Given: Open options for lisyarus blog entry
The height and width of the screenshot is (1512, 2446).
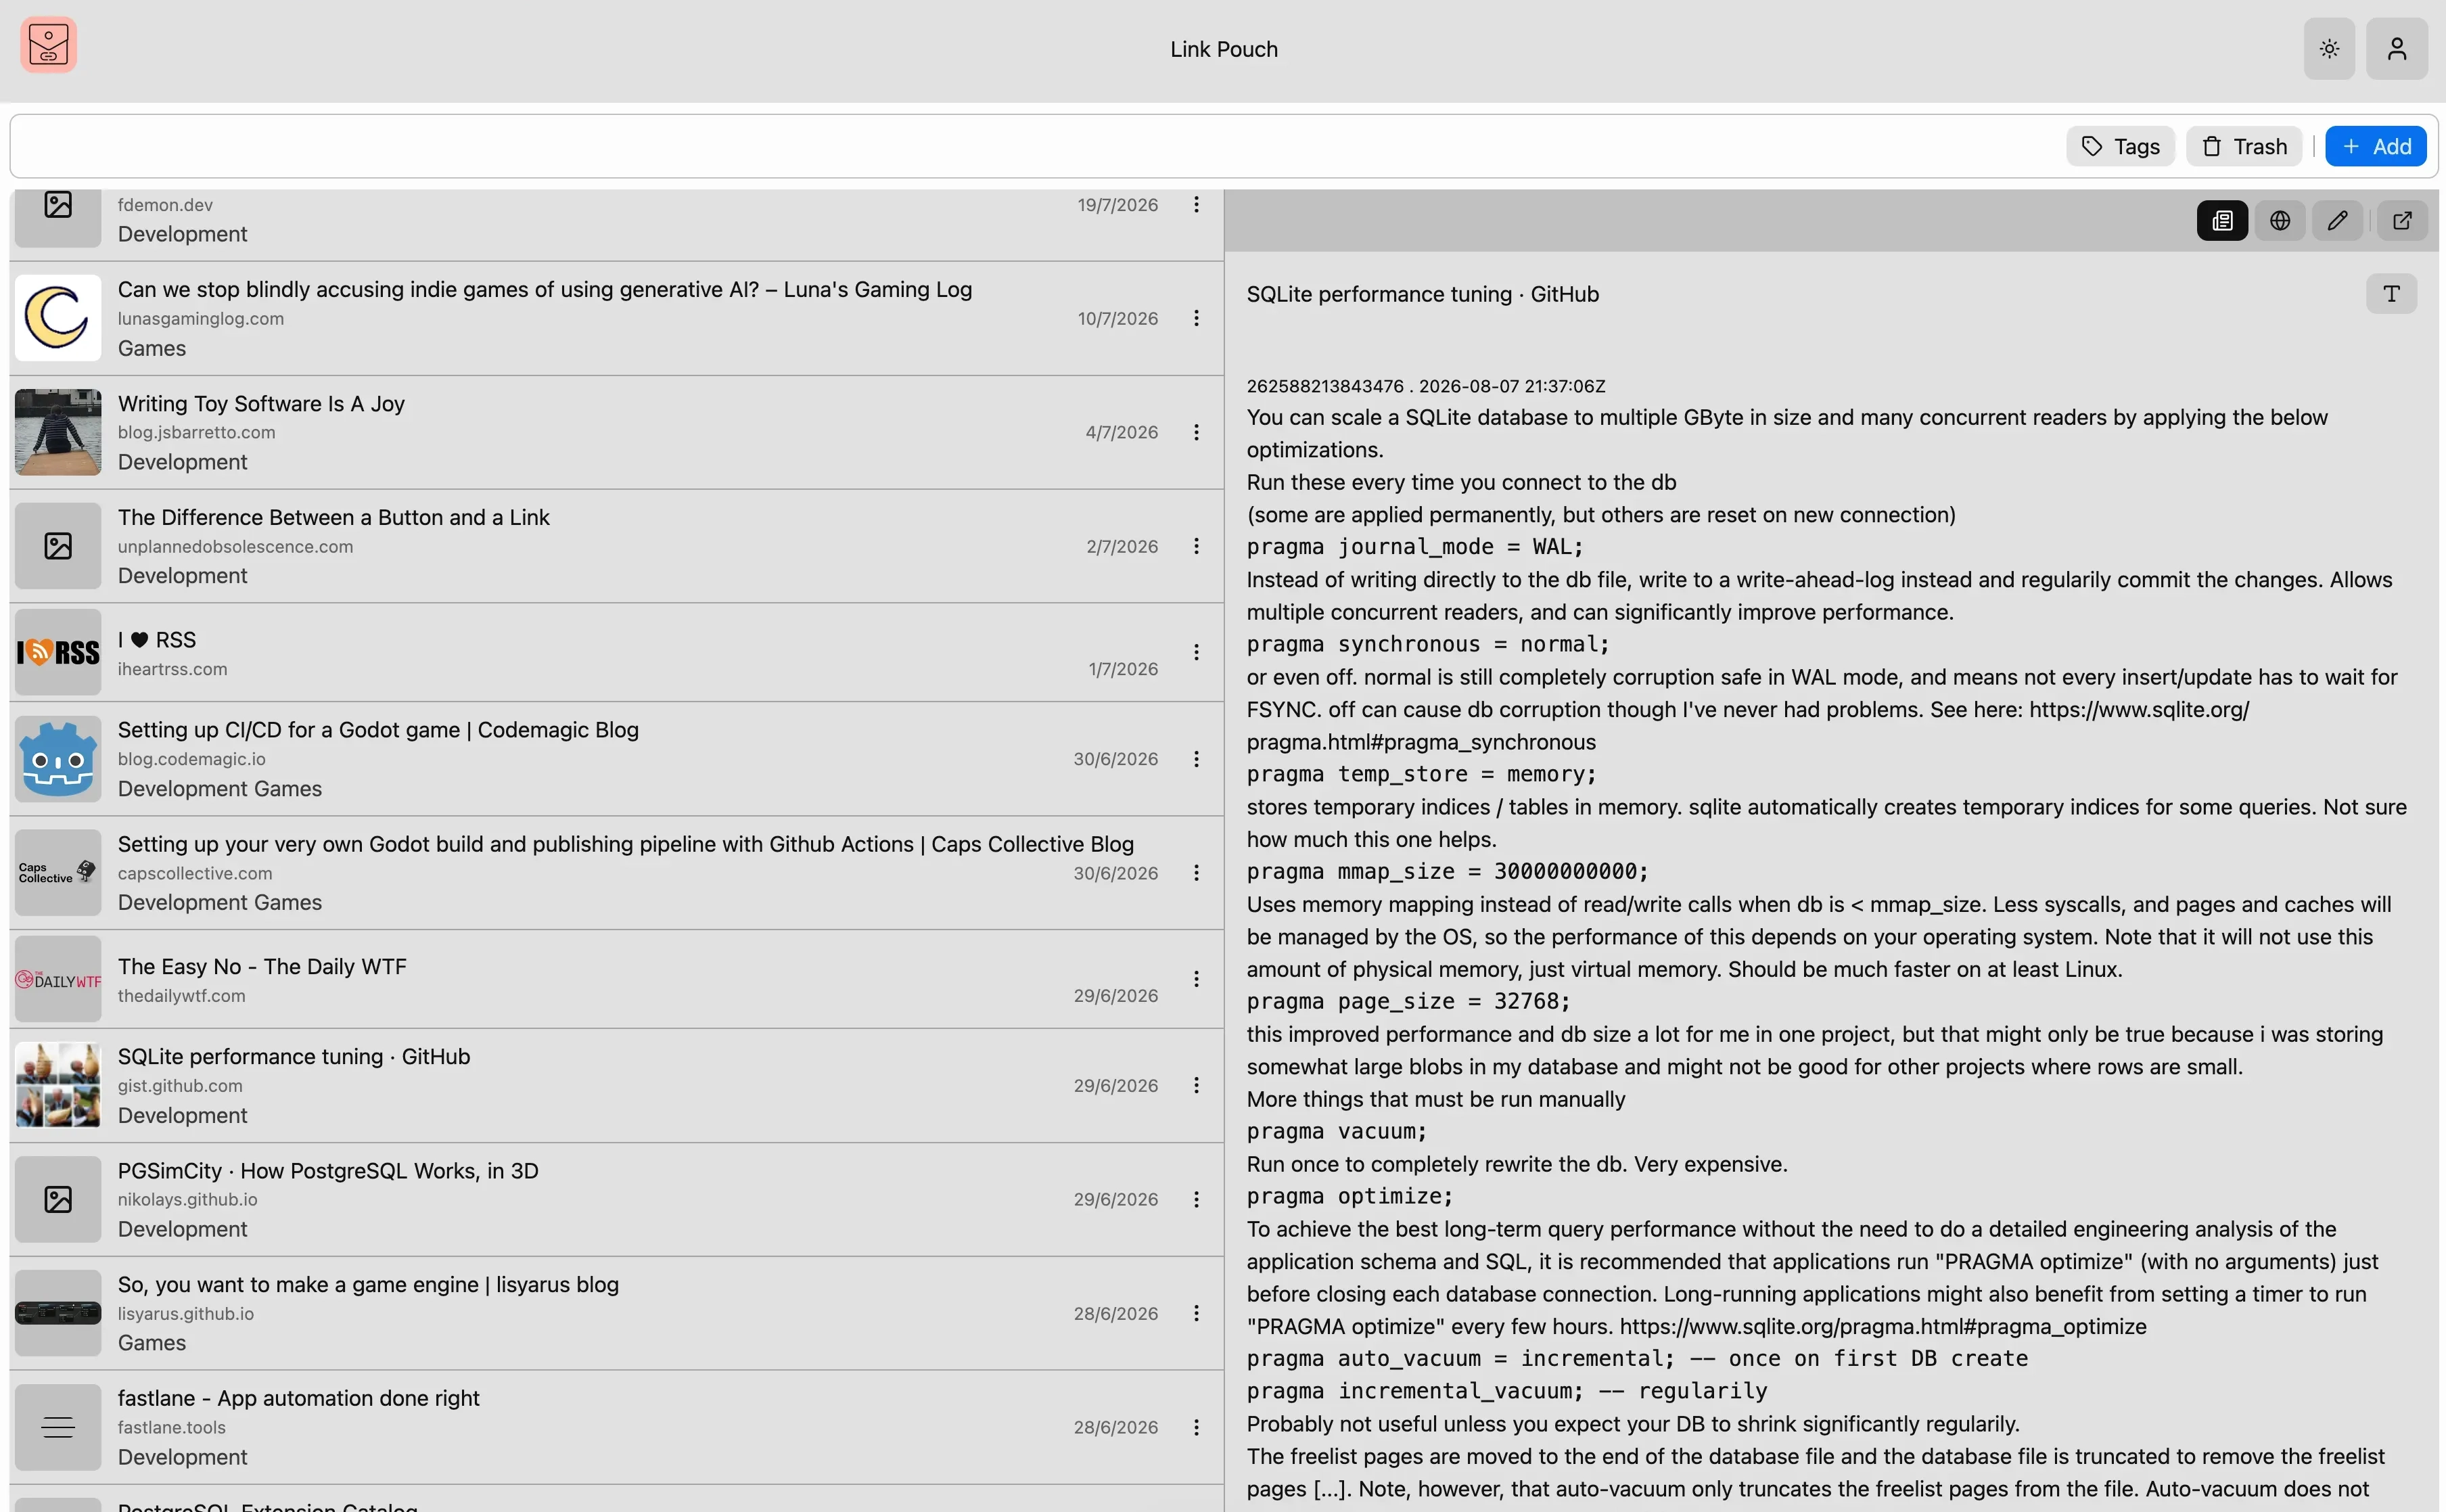Looking at the screenshot, I should (1195, 1314).
